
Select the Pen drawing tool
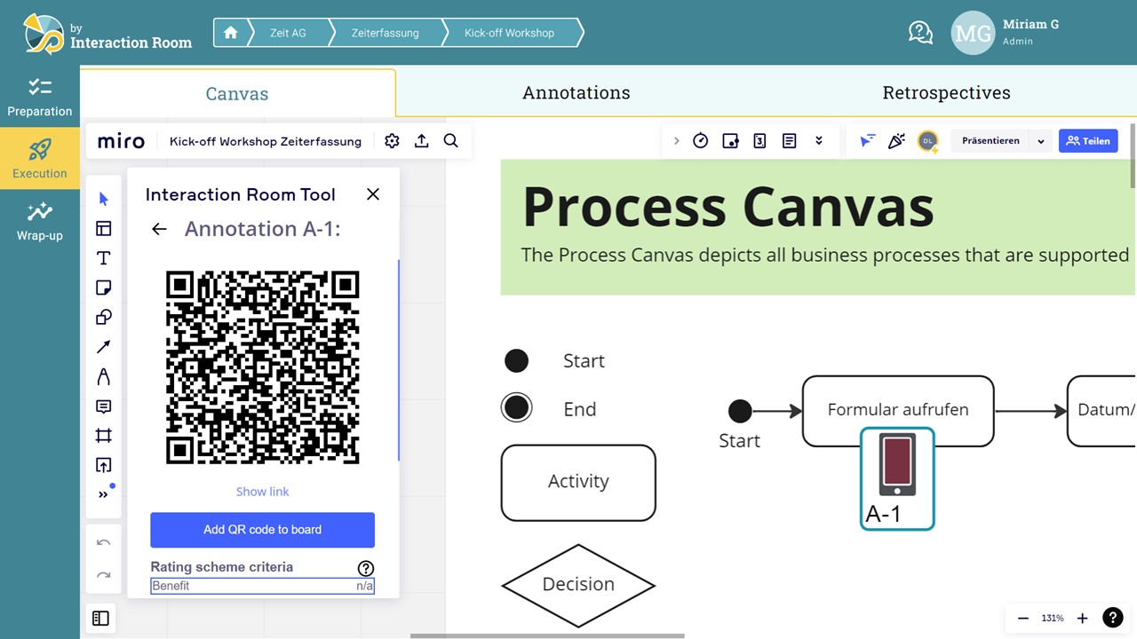pyautogui.click(x=104, y=376)
